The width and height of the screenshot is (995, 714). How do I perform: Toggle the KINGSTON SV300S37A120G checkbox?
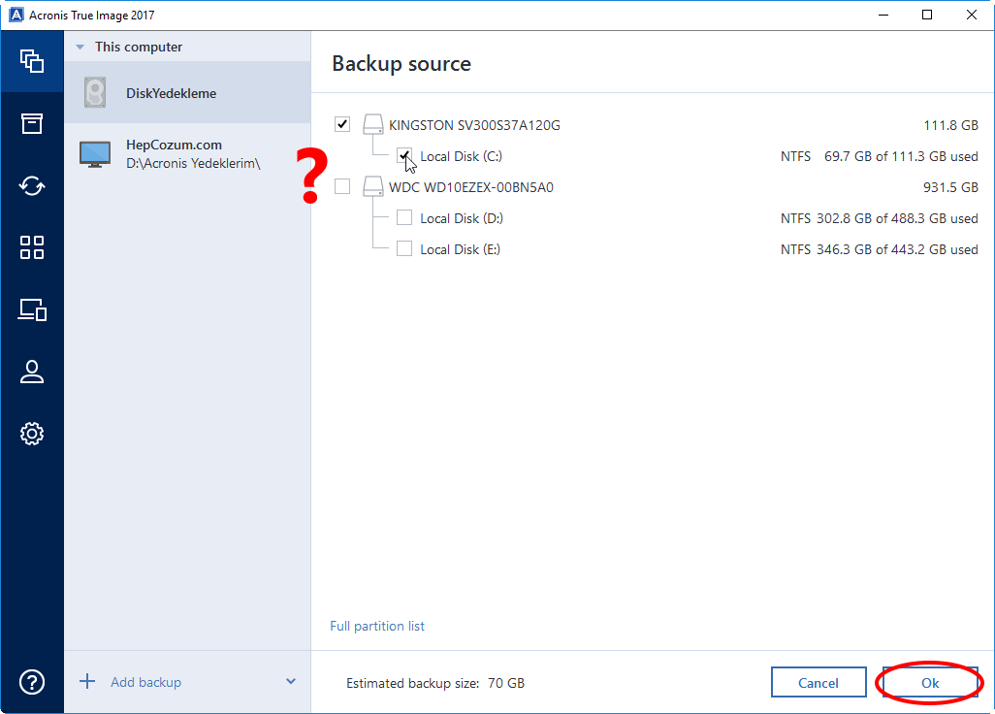point(342,124)
